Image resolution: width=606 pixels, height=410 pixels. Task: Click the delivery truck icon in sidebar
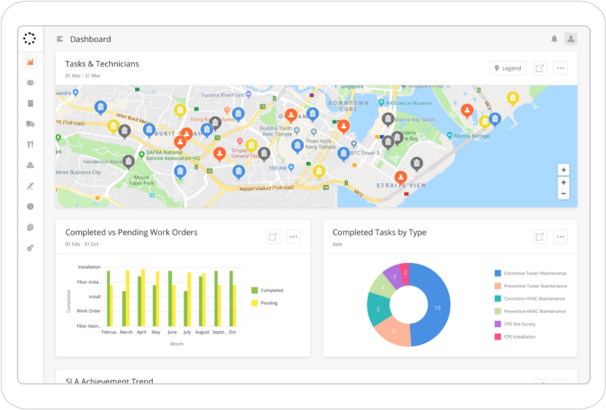tap(30, 124)
